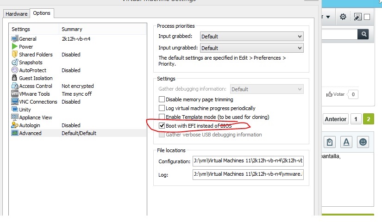Click the Guest Isolation lock icon
382x222 pixels.
14,78
